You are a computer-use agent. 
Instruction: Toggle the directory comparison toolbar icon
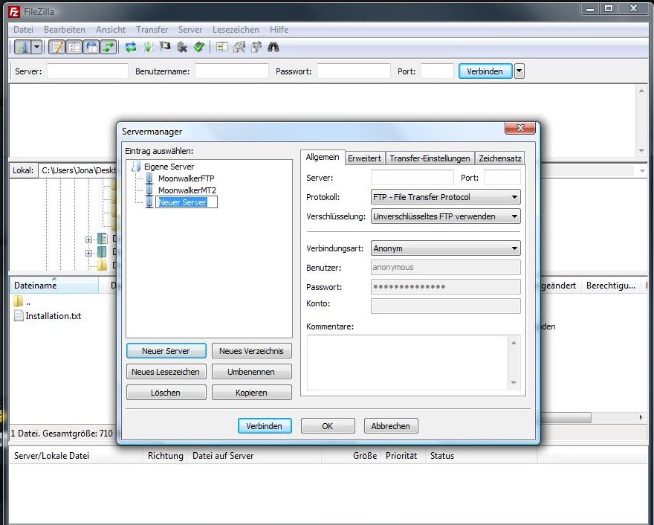tap(239, 47)
